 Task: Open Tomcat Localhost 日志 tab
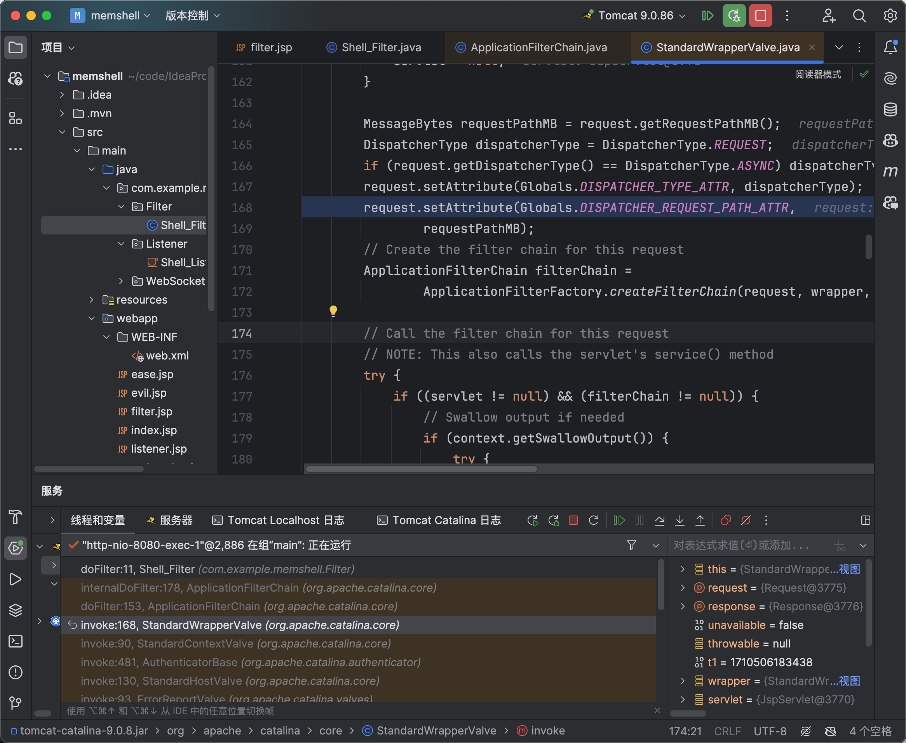(x=279, y=520)
